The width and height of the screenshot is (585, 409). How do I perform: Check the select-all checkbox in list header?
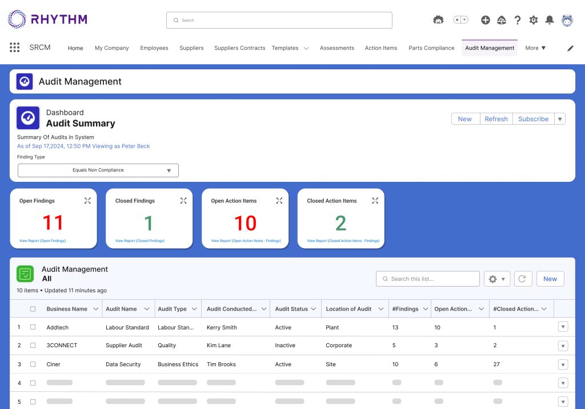click(x=32, y=308)
